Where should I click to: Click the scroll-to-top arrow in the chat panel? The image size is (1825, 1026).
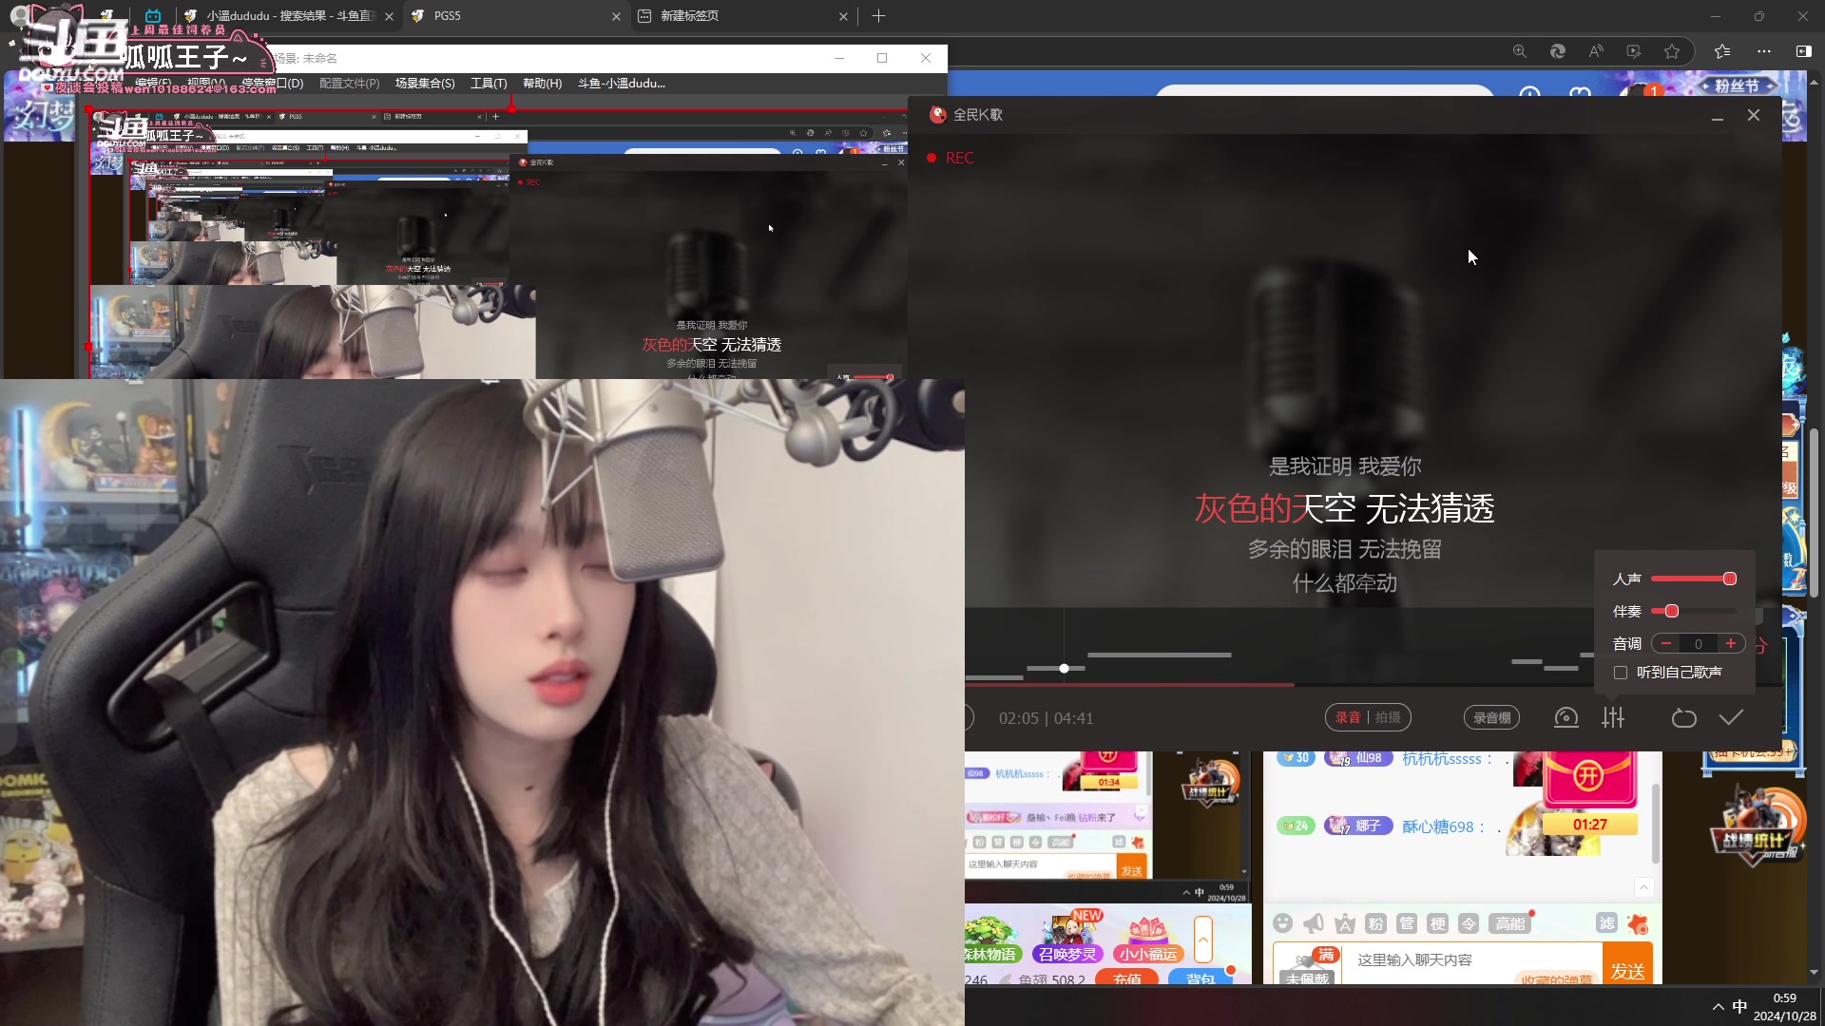coord(1644,886)
